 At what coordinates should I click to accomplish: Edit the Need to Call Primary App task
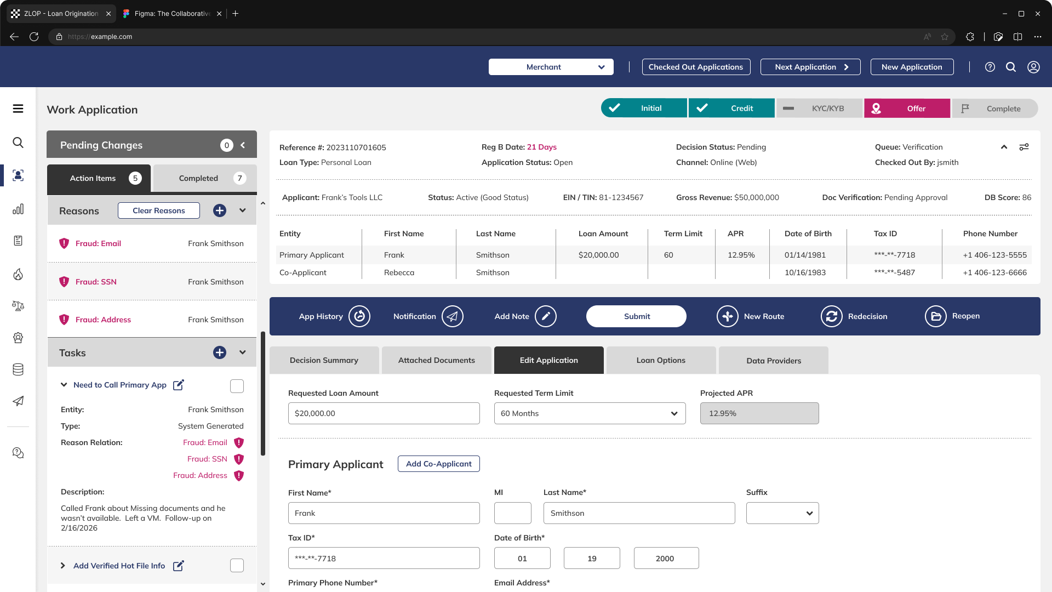179,385
